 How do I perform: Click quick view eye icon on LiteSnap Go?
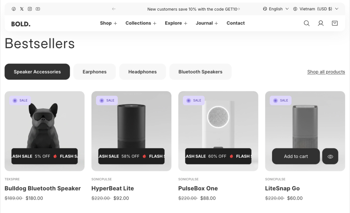330,156
